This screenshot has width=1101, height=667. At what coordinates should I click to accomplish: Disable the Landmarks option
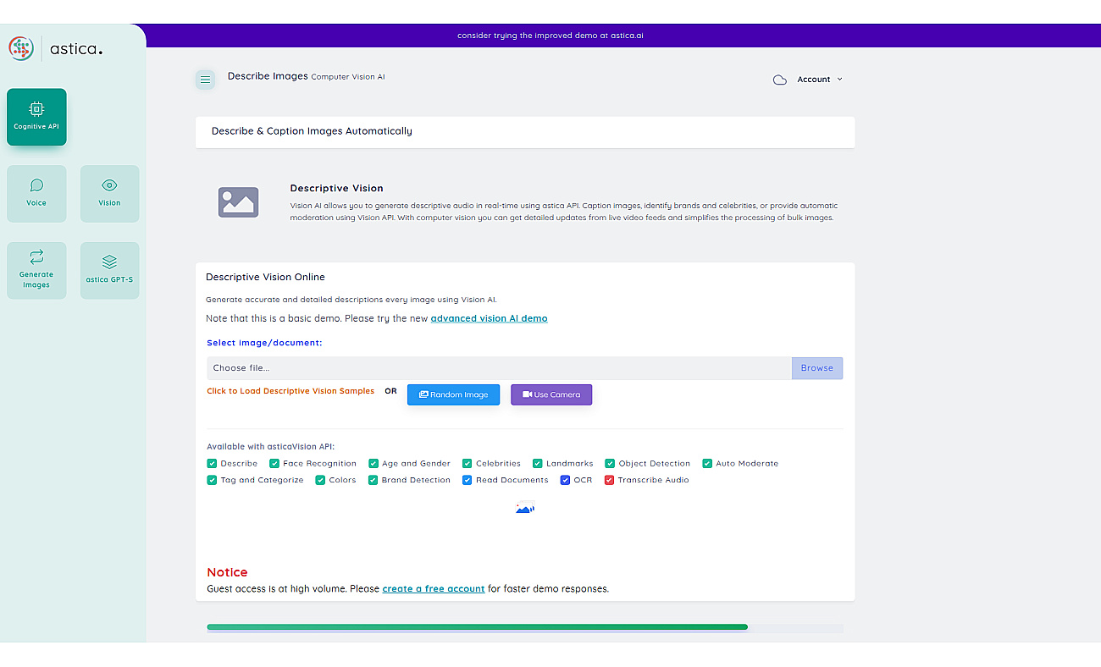click(538, 464)
